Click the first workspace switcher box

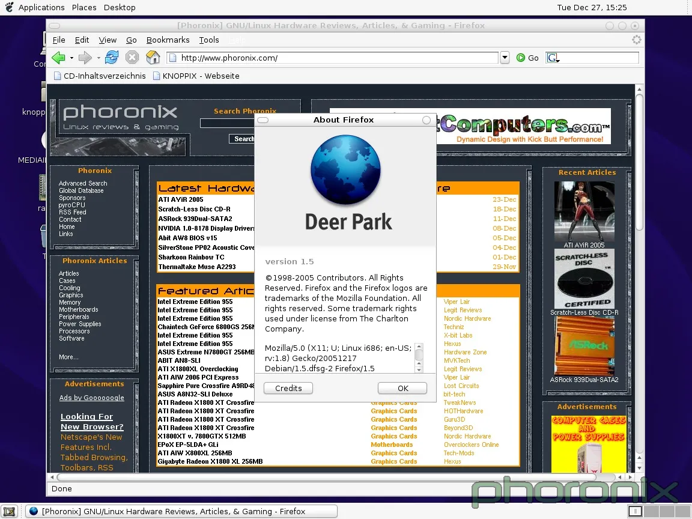635,512
